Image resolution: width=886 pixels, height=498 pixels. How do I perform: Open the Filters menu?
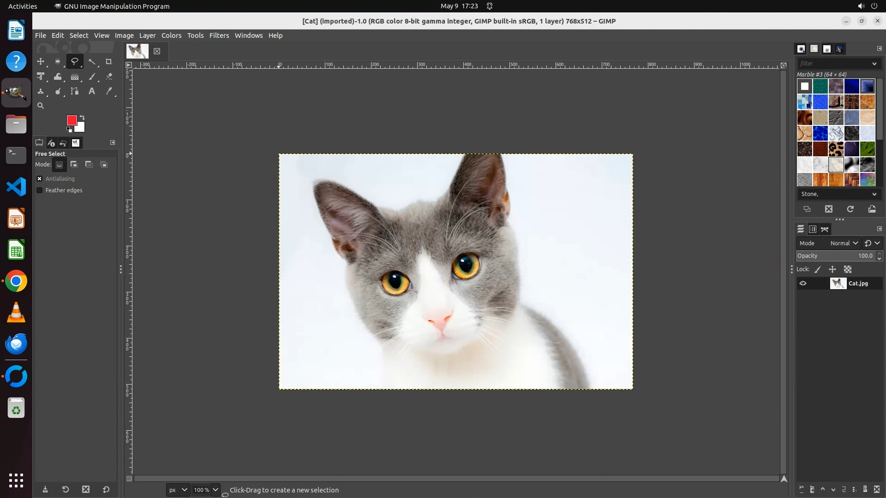219,36
